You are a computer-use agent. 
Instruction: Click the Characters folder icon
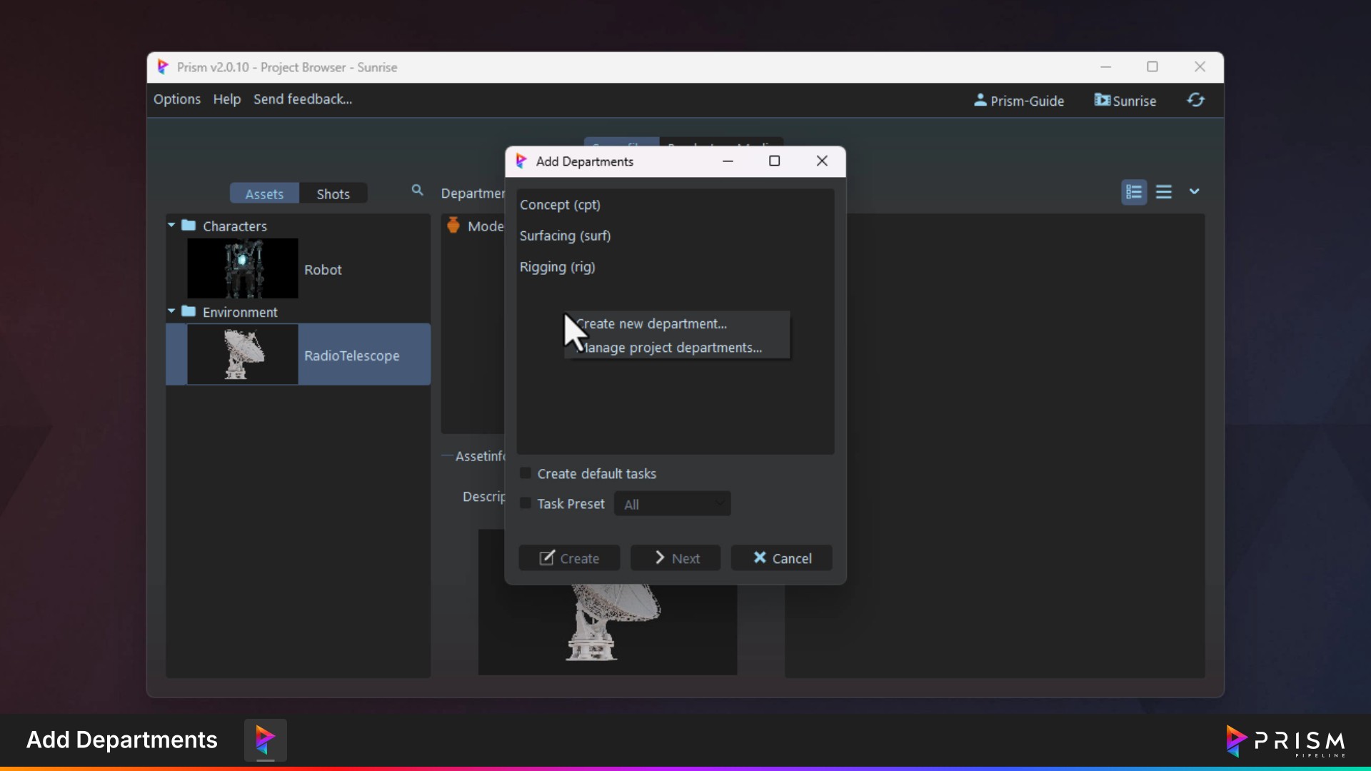click(x=189, y=226)
